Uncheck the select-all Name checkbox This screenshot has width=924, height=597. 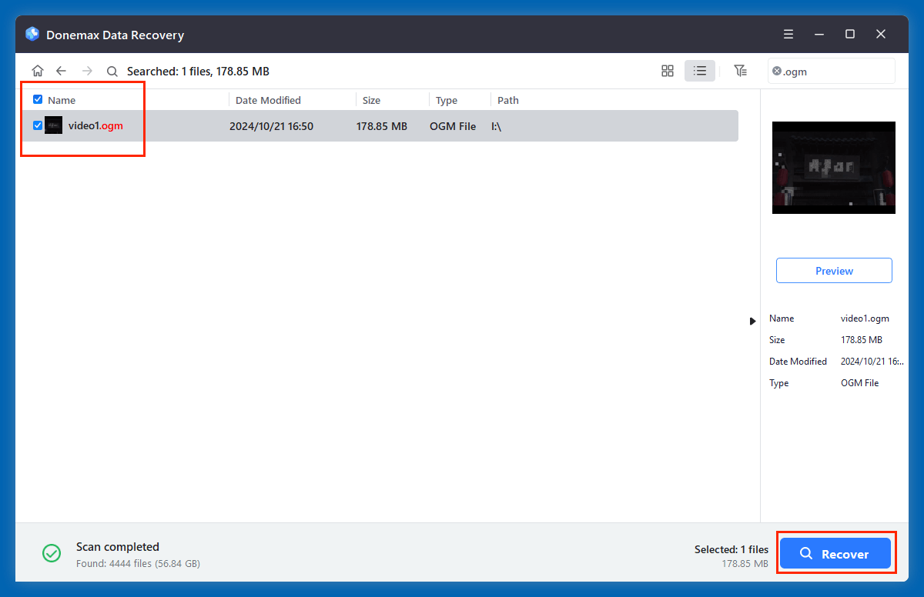coord(37,99)
